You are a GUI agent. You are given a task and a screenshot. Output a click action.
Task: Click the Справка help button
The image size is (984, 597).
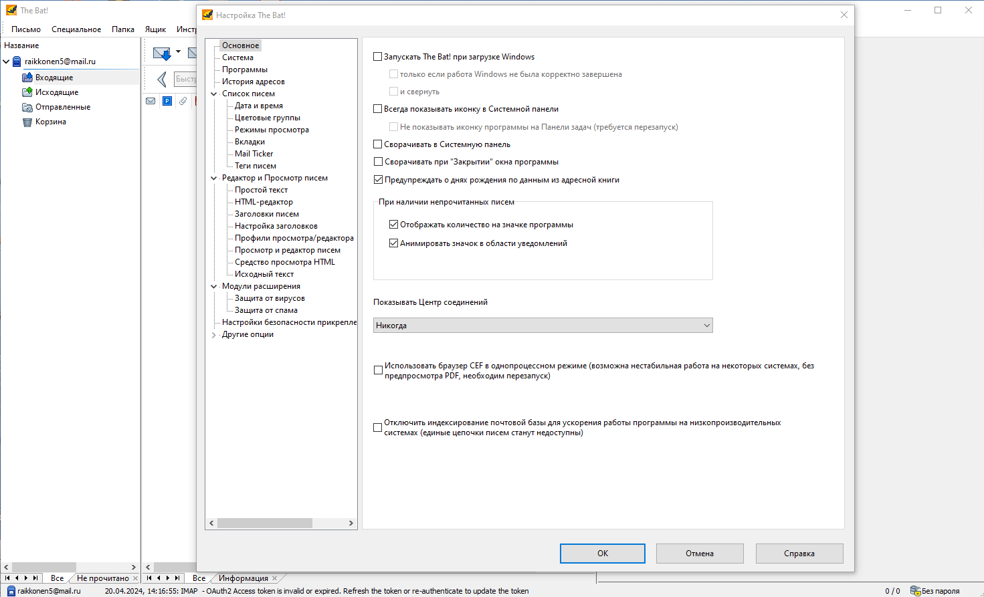tap(799, 554)
